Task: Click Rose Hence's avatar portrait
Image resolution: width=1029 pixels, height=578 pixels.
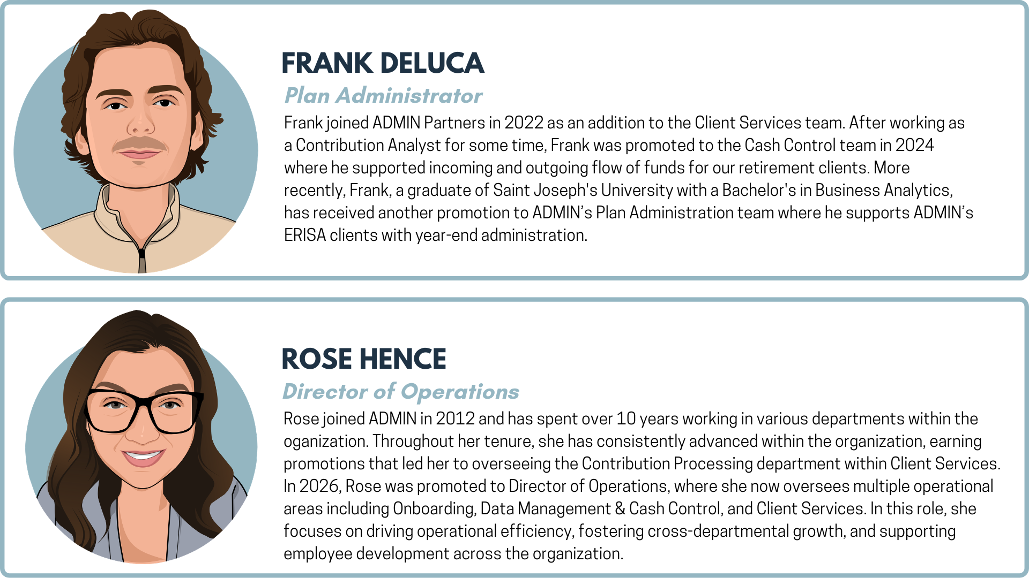Action: [141, 436]
